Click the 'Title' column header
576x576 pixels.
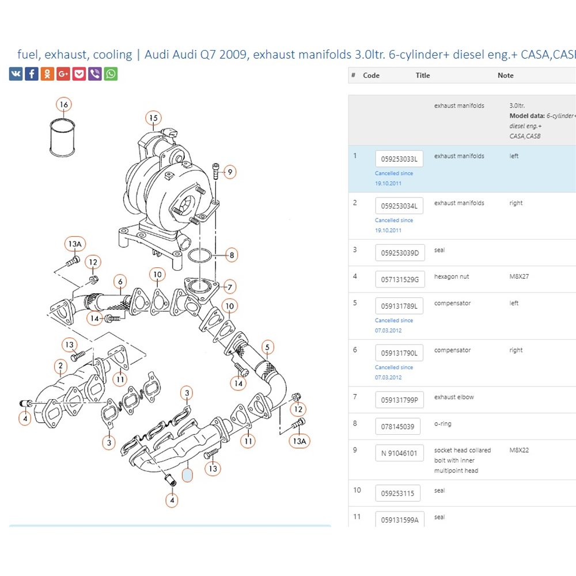coord(423,75)
